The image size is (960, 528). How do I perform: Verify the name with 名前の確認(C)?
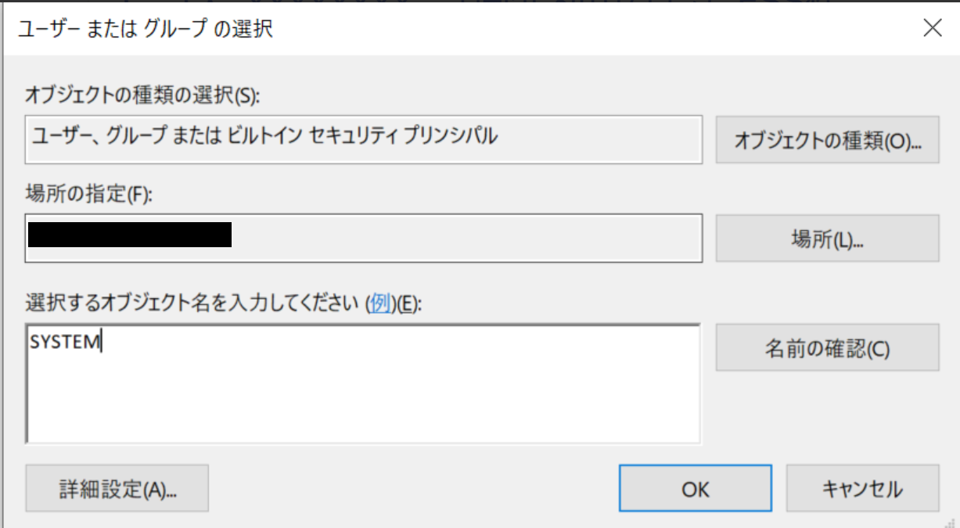827,348
